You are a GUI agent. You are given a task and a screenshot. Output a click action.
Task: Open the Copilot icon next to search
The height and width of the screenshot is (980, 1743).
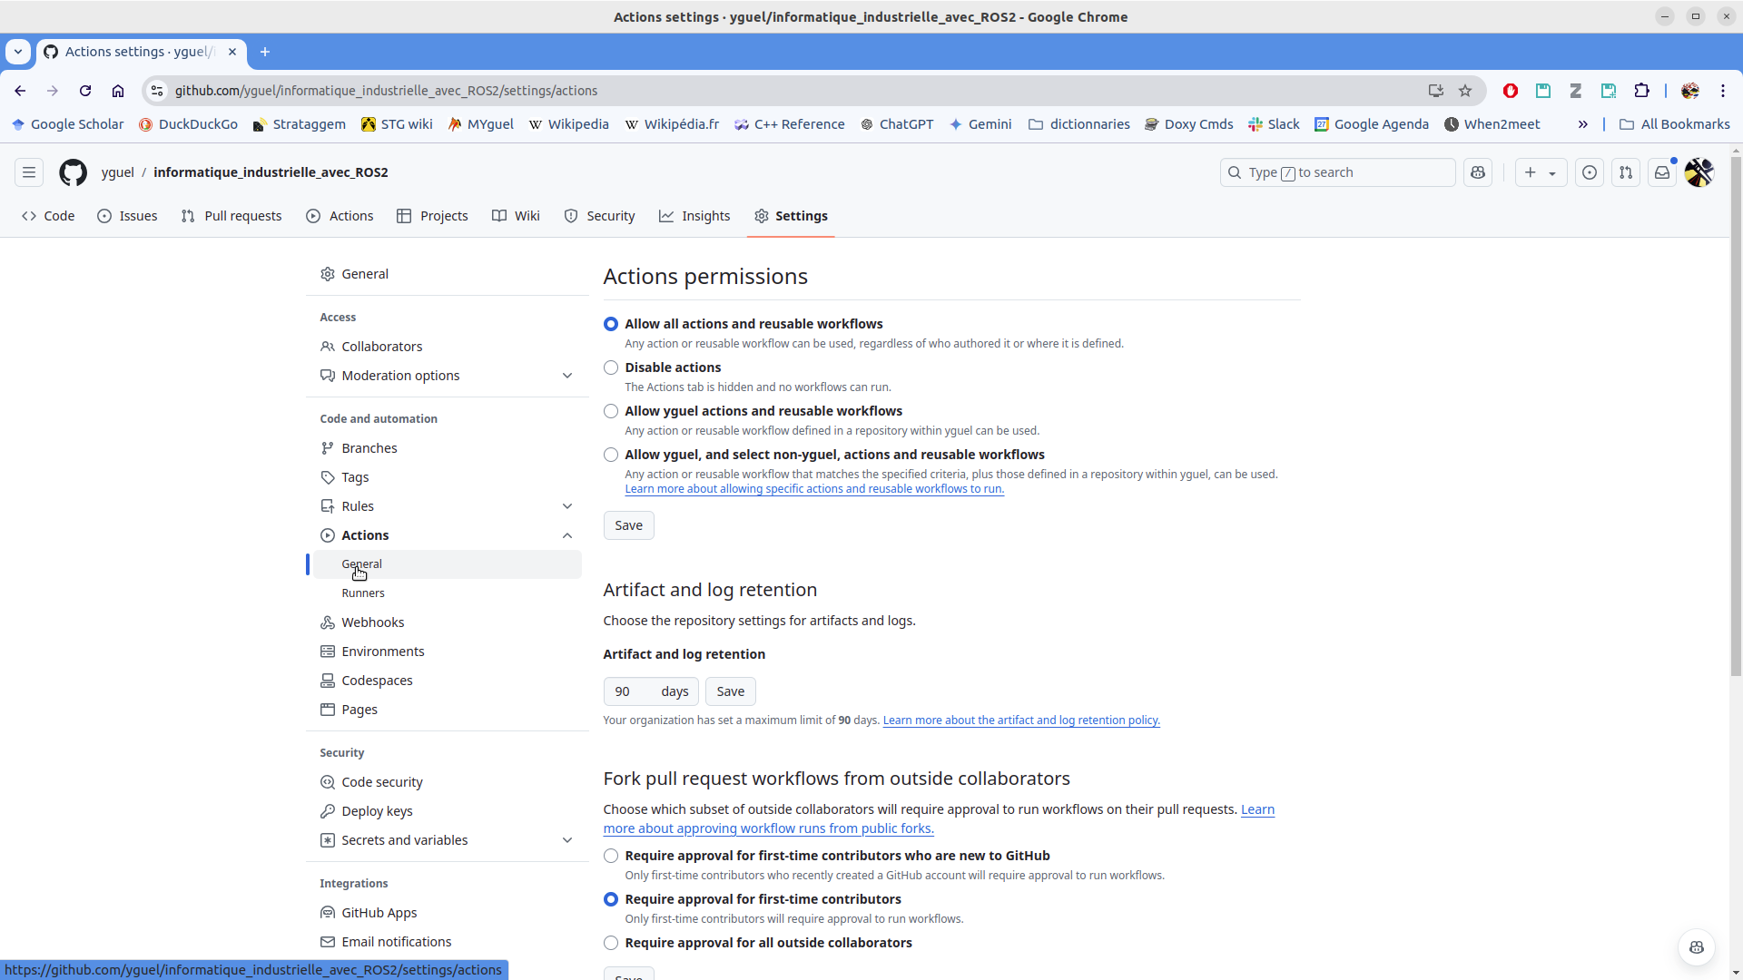tap(1478, 172)
